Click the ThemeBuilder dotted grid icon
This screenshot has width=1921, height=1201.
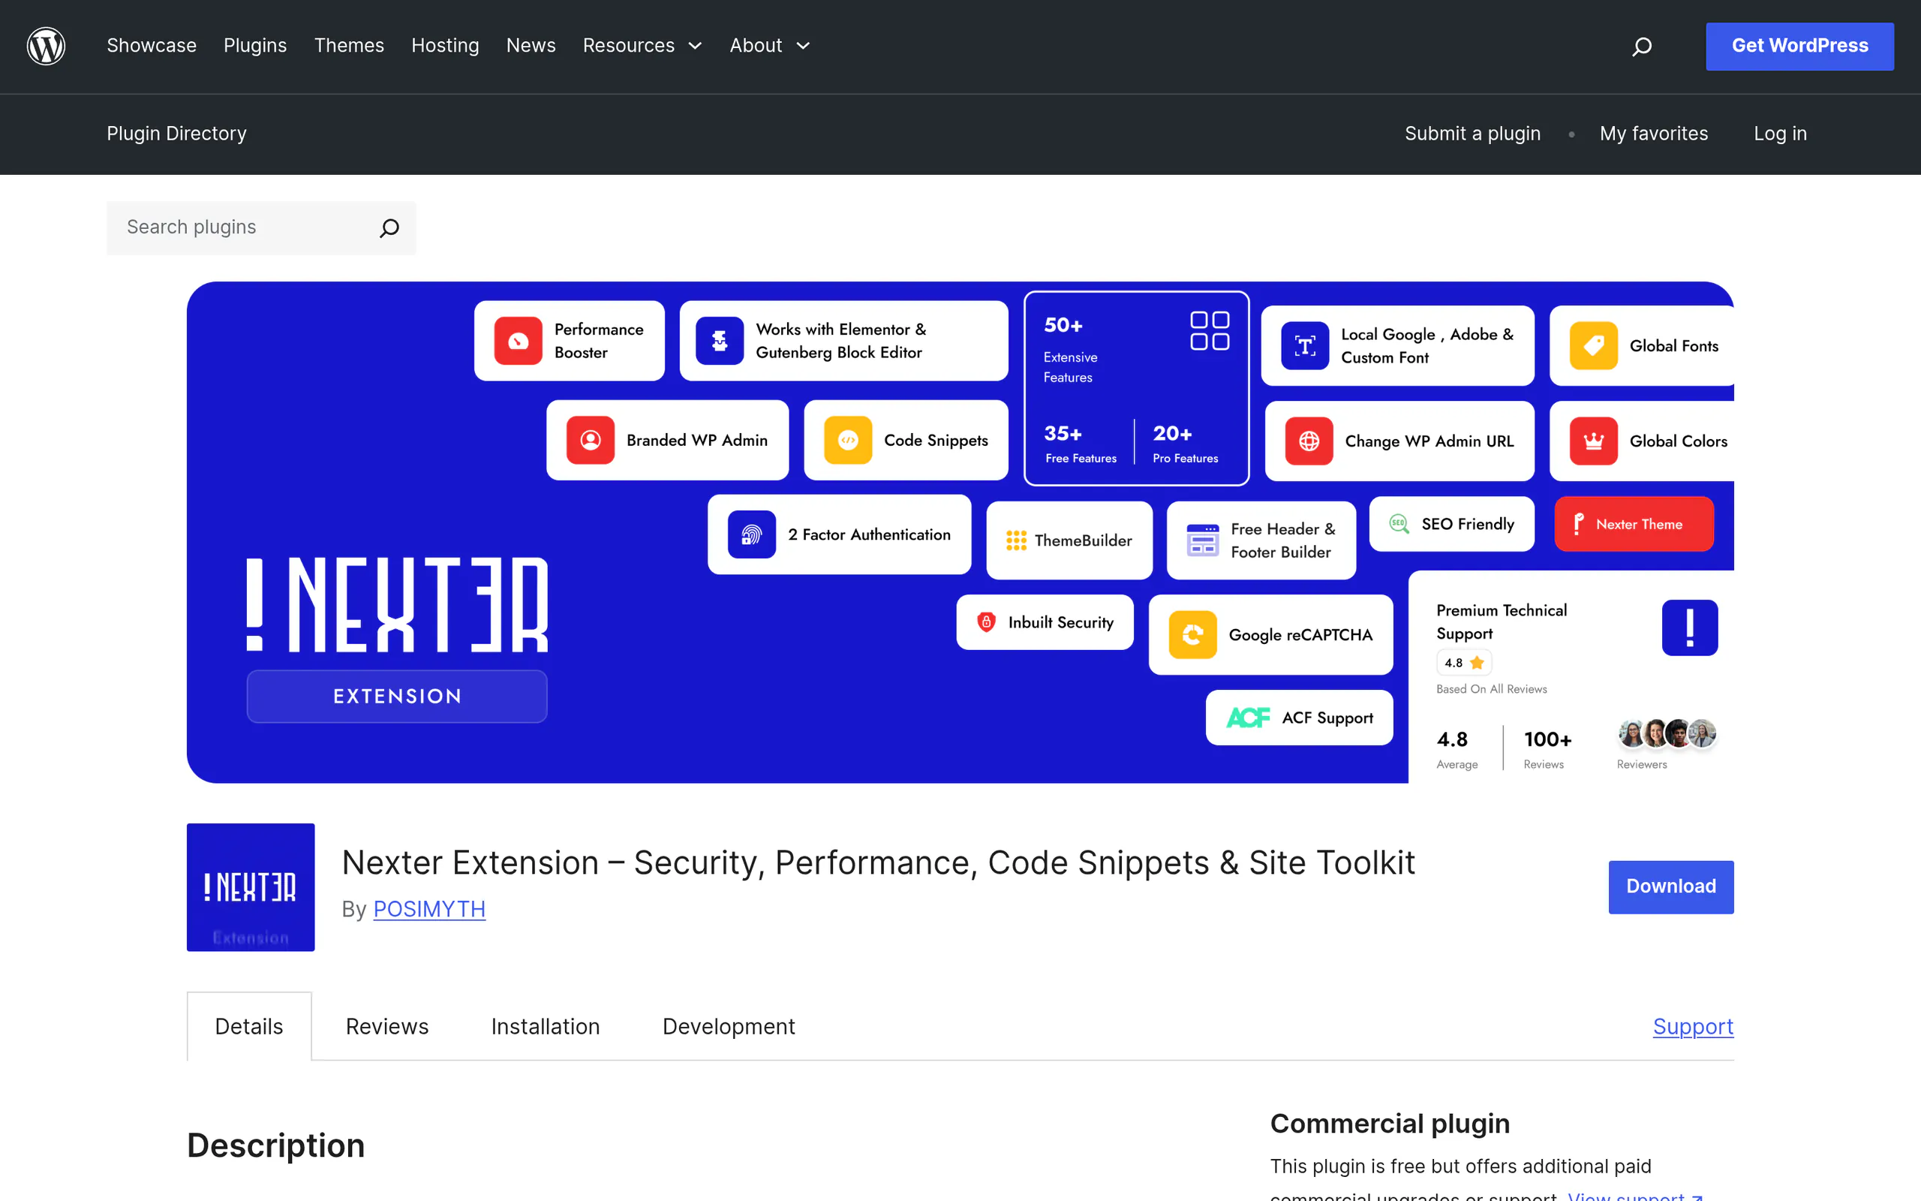(x=1016, y=540)
